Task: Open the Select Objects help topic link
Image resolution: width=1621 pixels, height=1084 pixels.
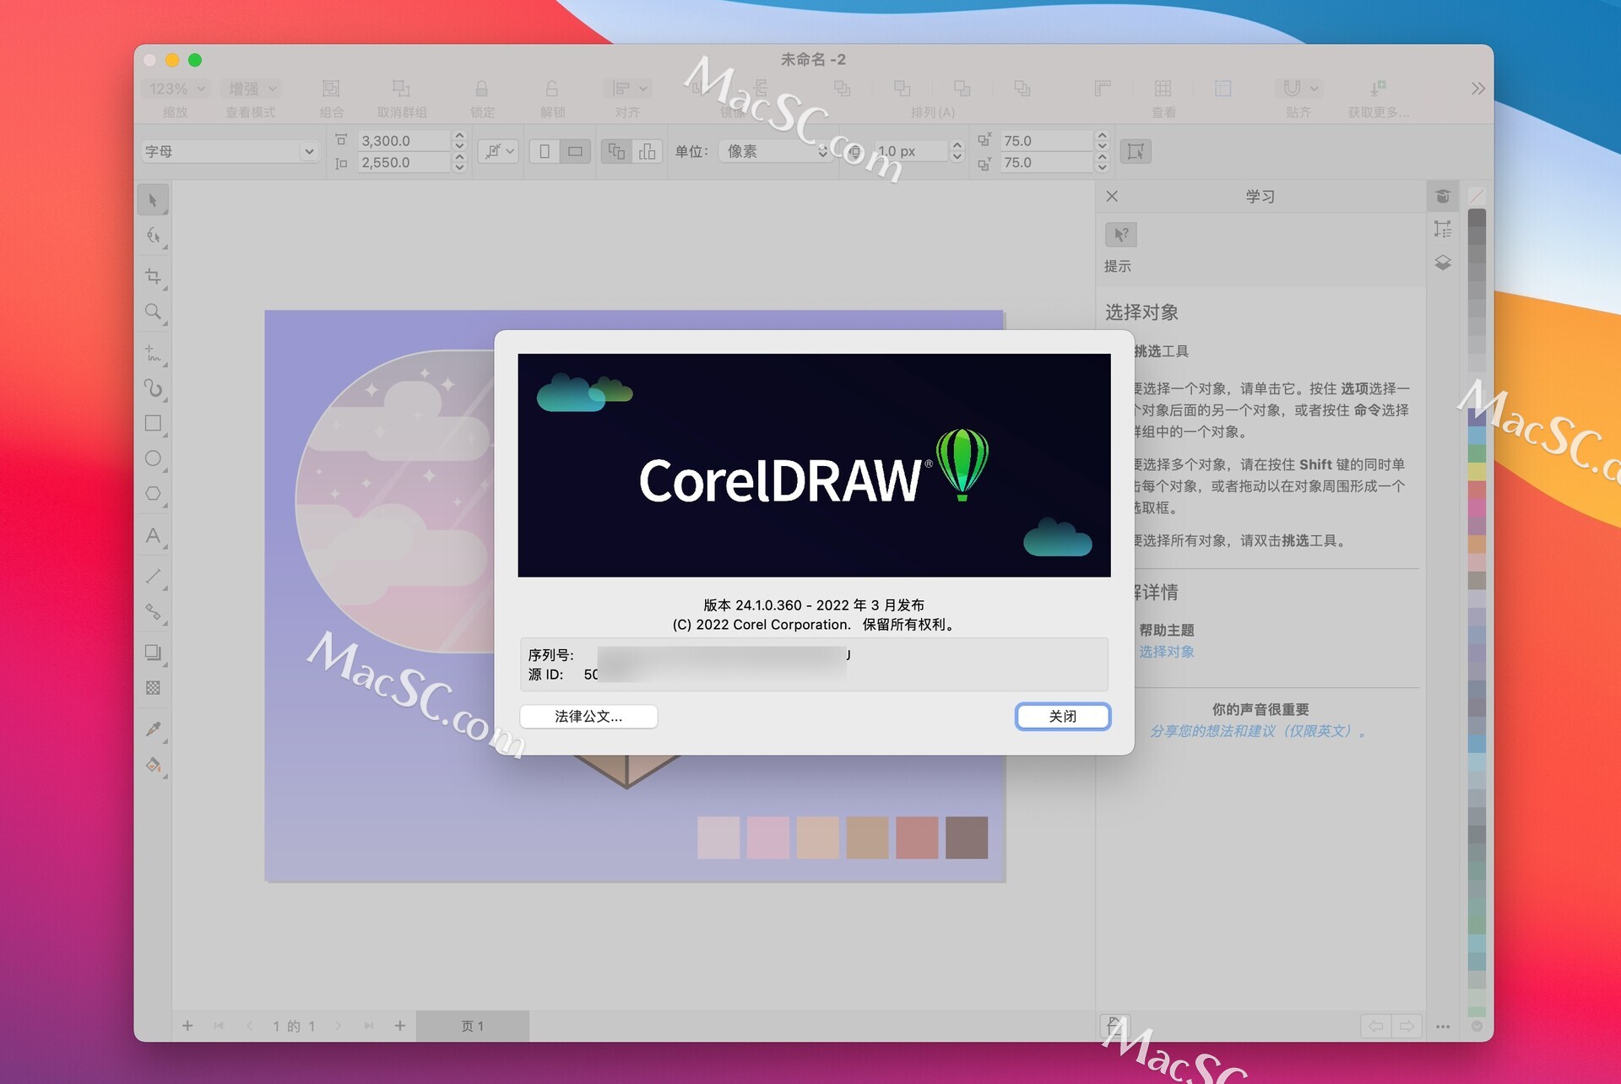Action: (1166, 652)
